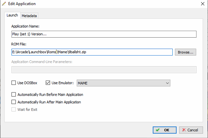Click the green checkmark on OK button
Screen dimensions: 208x138
click(158, 130)
